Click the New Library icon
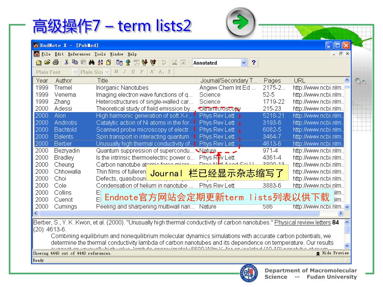 [x=39, y=63]
